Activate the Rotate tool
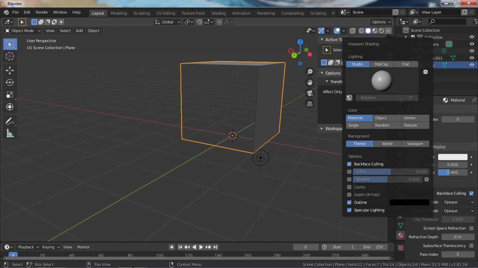 pos(10,82)
